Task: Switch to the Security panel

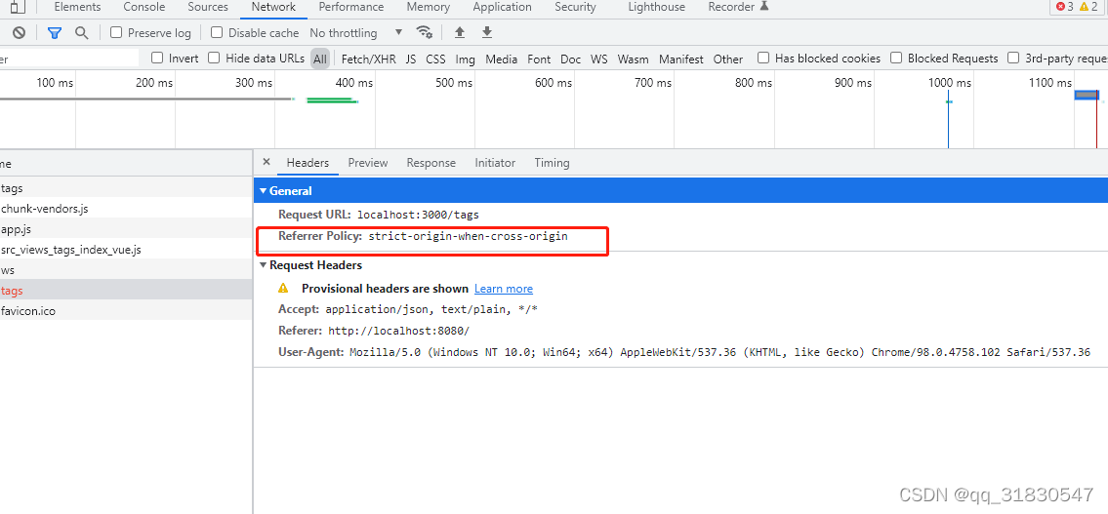Action: tap(575, 7)
